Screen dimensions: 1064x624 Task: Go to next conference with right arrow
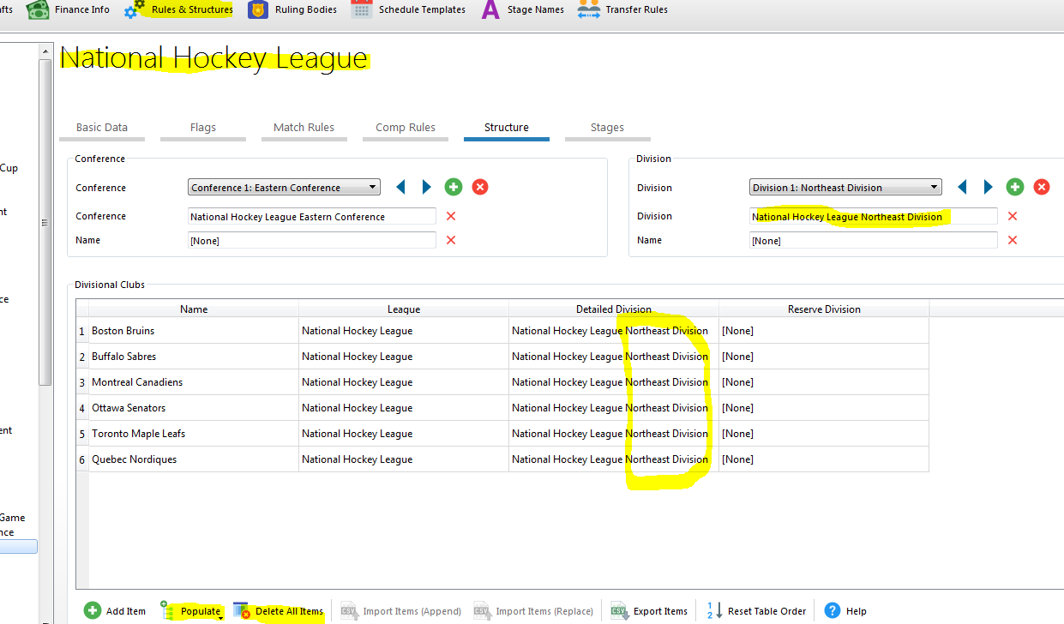pos(426,187)
